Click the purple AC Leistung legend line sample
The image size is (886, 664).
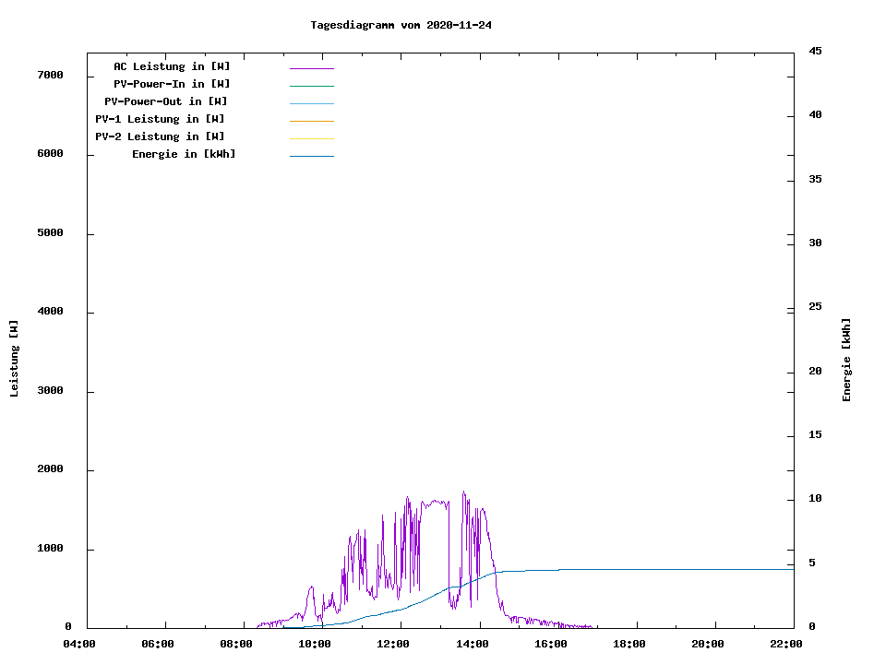click(311, 68)
